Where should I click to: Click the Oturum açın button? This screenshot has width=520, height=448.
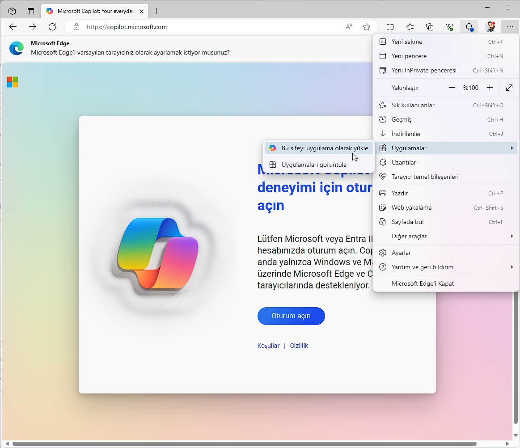[291, 316]
